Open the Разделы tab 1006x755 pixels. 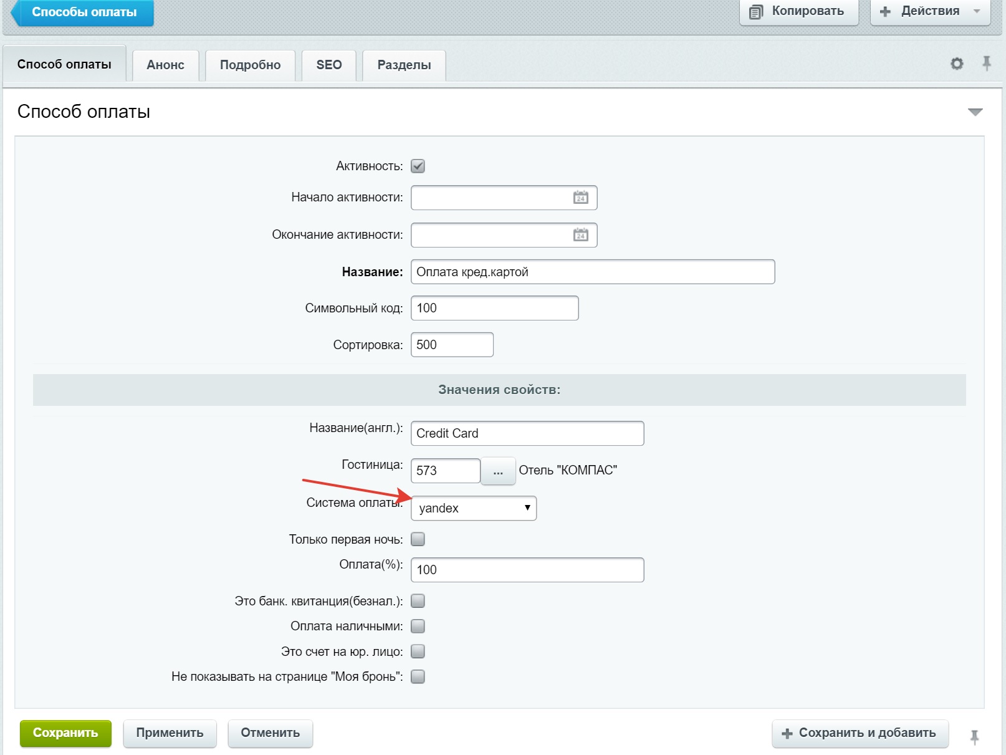[x=404, y=65]
